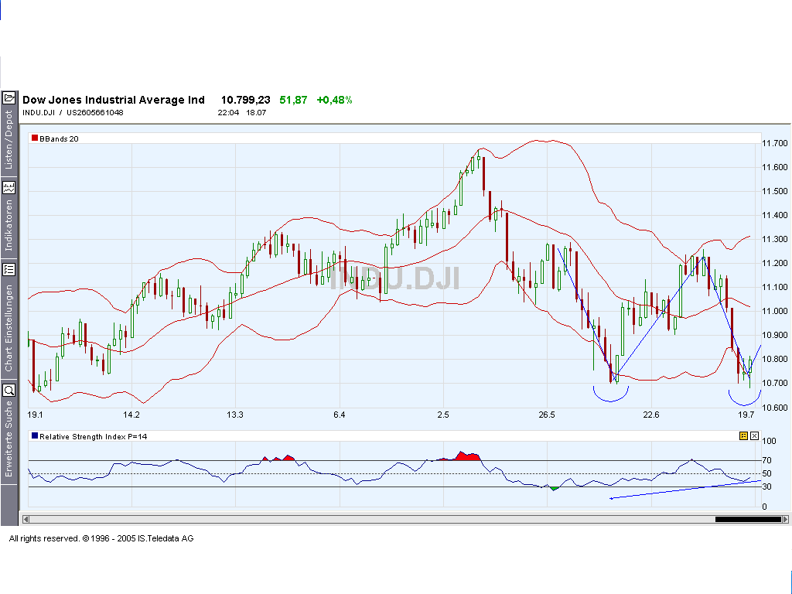Click the 10.600 price axis label
Viewport: 792px width, 594px height.
[x=775, y=408]
